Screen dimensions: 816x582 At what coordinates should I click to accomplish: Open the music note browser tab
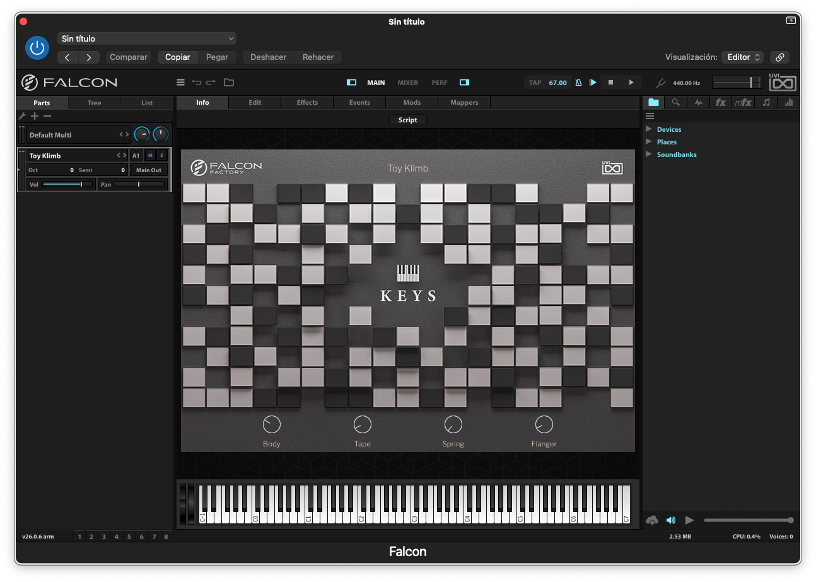(x=766, y=102)
